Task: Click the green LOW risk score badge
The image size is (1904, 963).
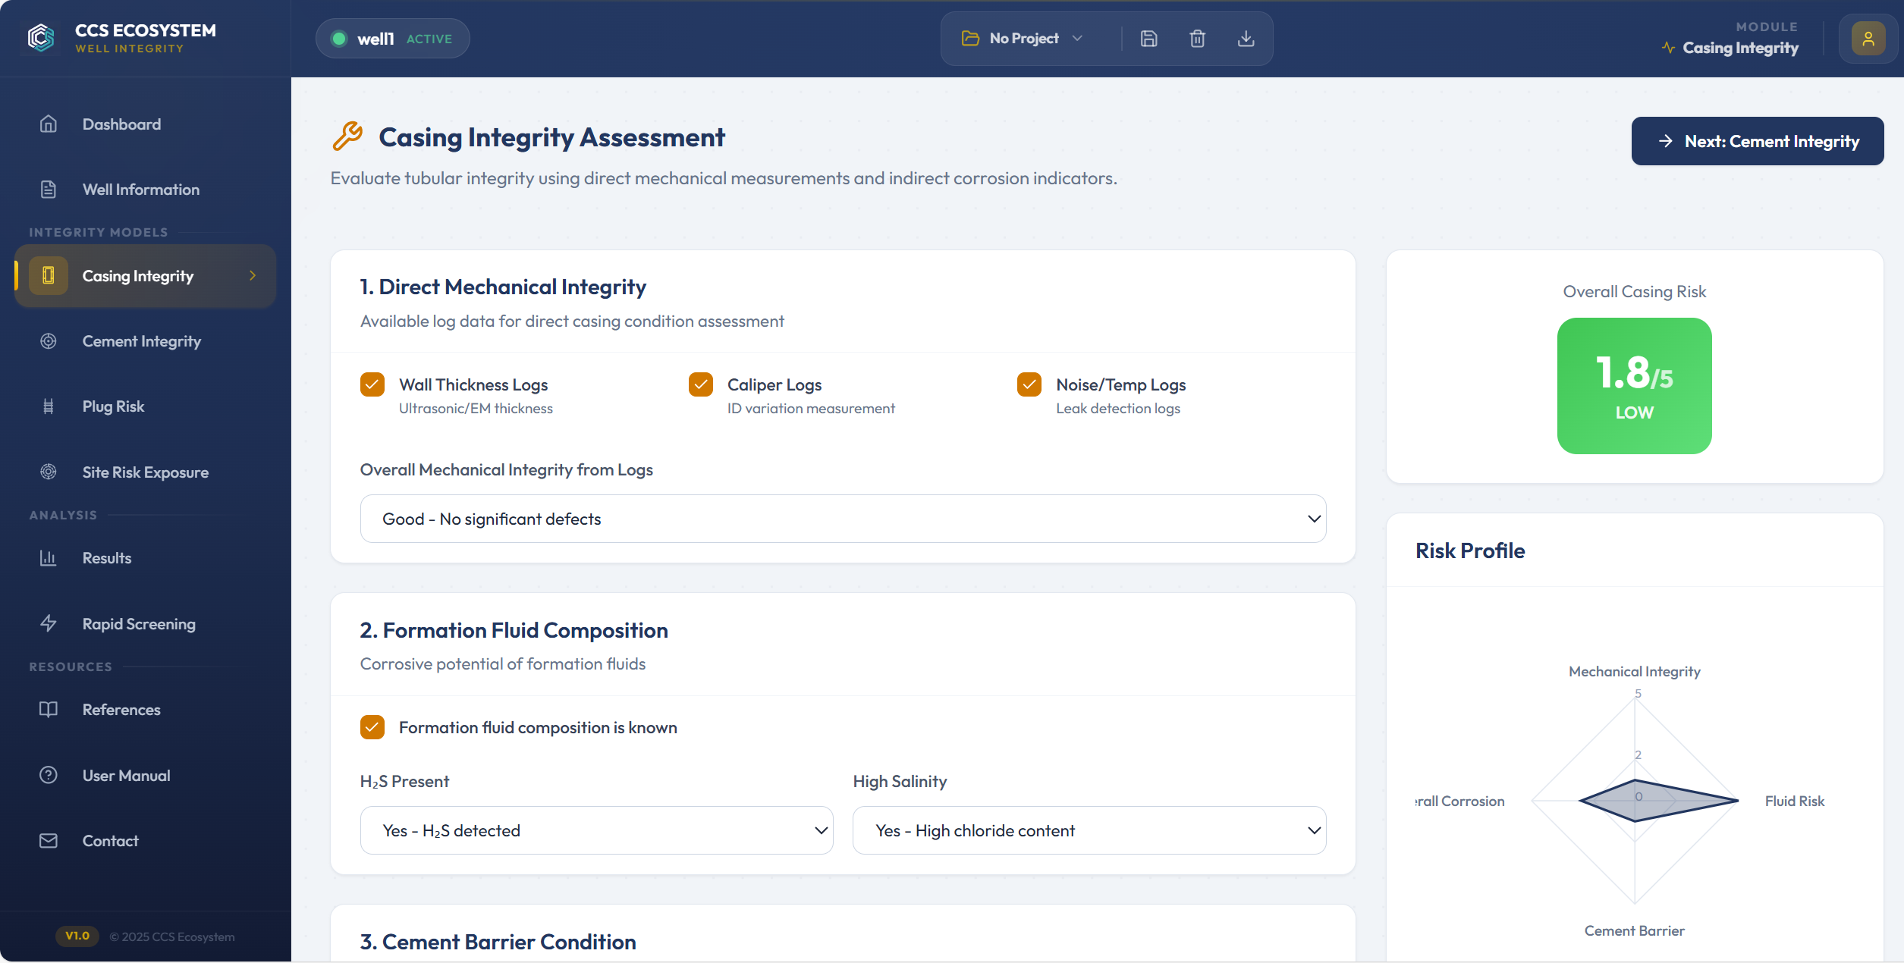Action: point(1634,385)
